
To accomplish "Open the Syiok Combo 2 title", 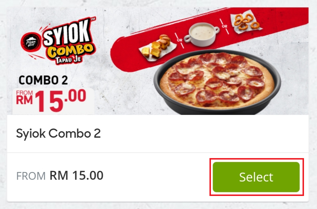I will pos(58,134).
